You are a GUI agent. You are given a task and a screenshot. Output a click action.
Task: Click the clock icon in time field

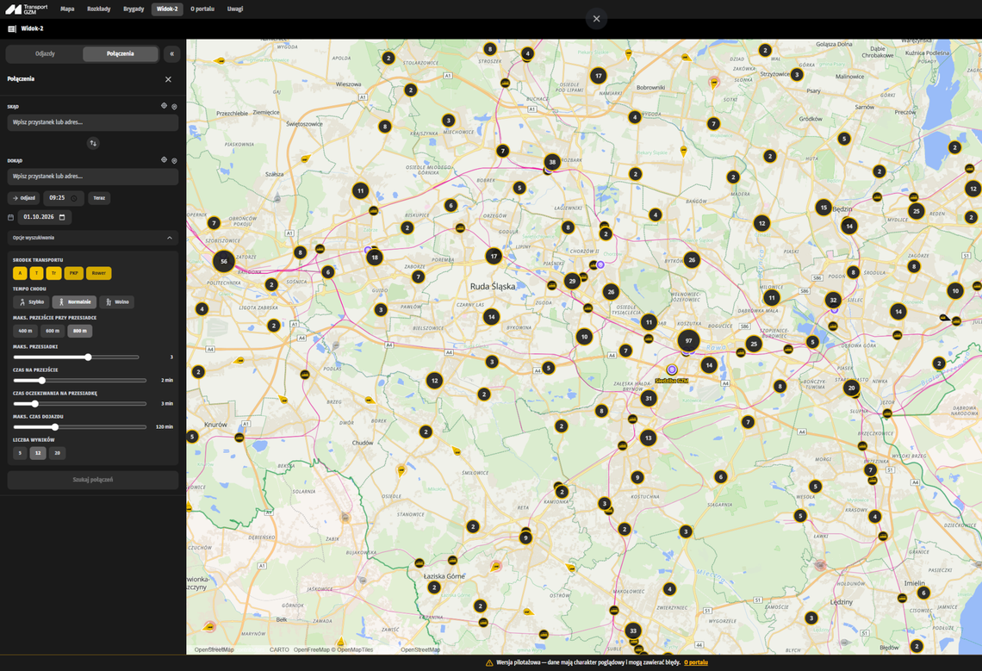(73, 198)
